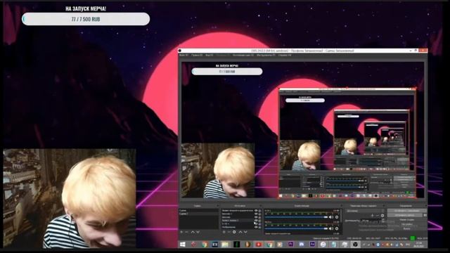Open Premiere Pro icon on taskbar
Image resolution: width=450 pixels, height=253 pixels.
(x=290, y=245)
